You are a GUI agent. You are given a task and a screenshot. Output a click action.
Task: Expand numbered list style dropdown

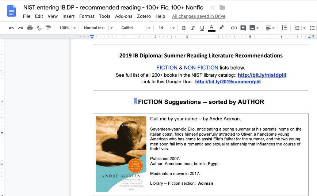coord(304,28)
